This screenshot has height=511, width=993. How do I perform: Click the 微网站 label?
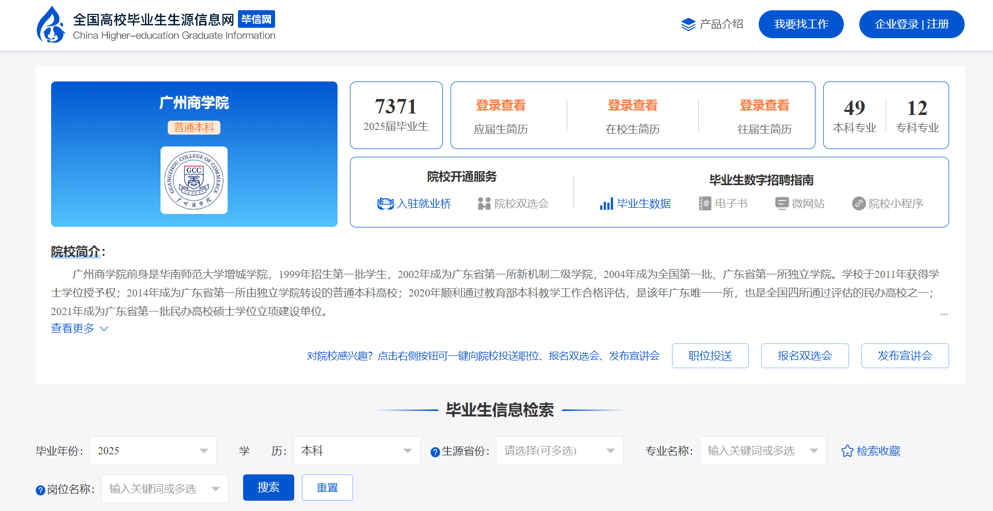[808, 204]
